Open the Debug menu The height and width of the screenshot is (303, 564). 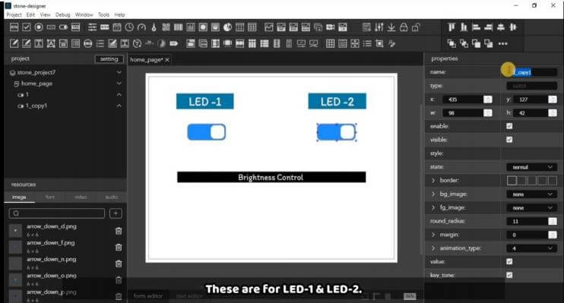tap(62, 14)
